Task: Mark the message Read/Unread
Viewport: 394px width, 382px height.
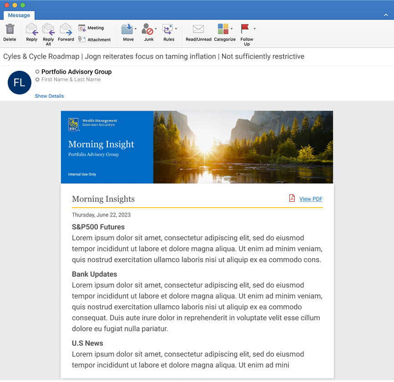Action: (198, 31)
